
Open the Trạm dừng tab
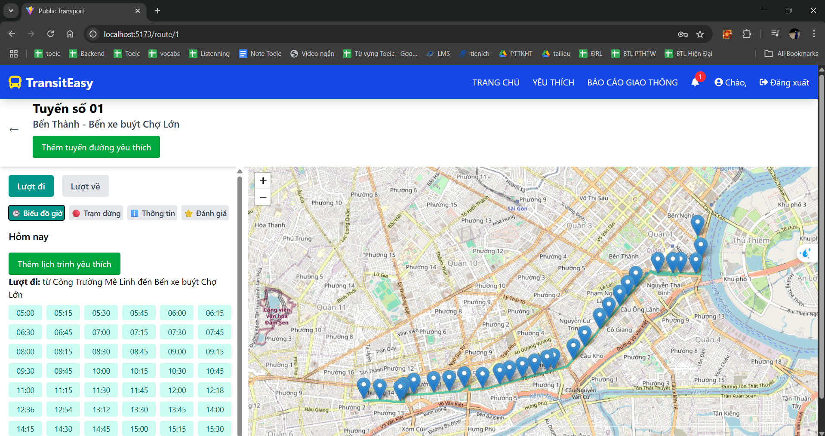[96, 213]
